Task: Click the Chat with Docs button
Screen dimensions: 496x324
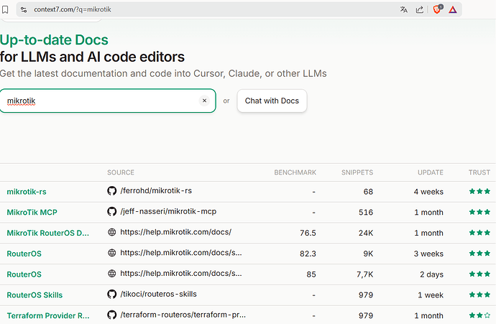Action: click(272, 101)
